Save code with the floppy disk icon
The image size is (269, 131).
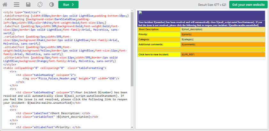click(x=28, y=5)
